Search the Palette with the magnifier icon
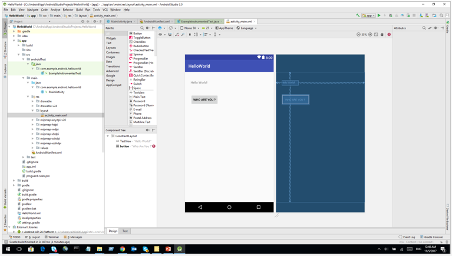The image size is (452, 256). click(x=142, y=28)
